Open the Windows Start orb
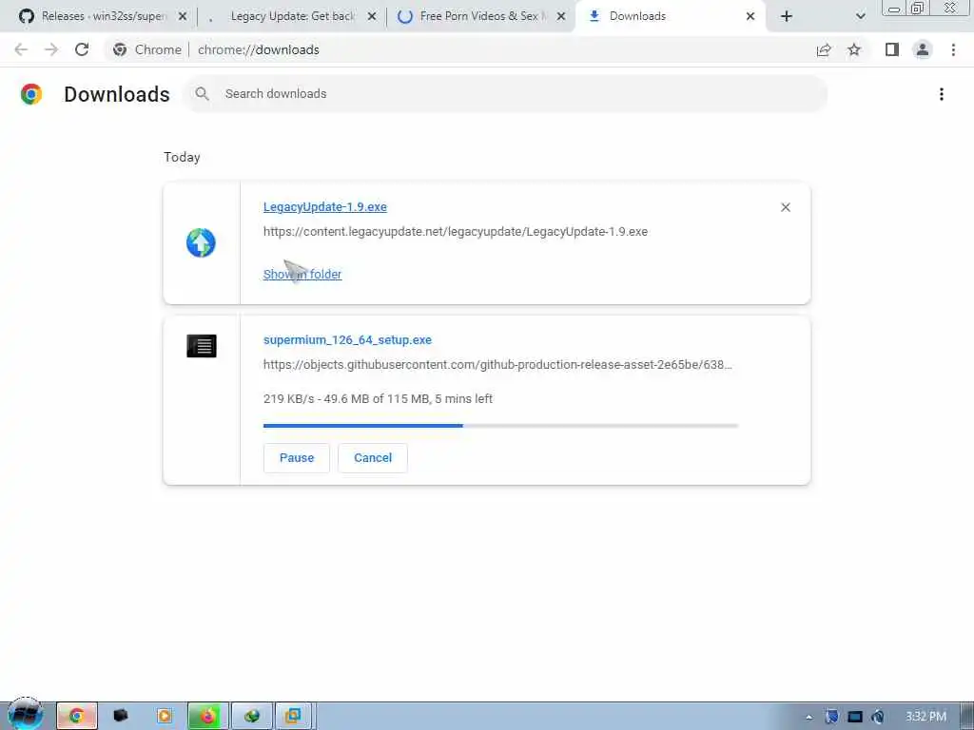974x730 pixels. [x=25, y=715]
